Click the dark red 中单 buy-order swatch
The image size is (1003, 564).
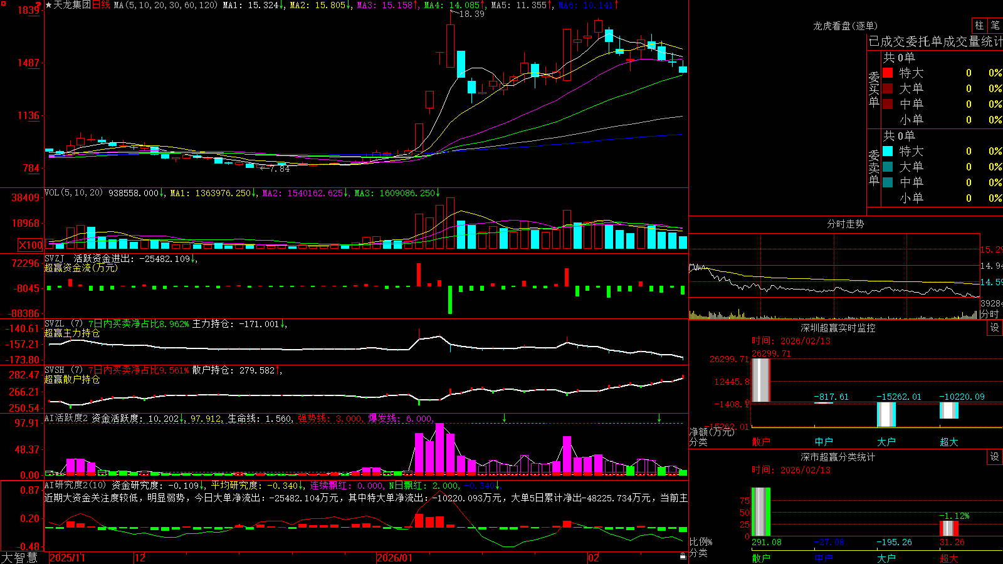tap(888, 104)
